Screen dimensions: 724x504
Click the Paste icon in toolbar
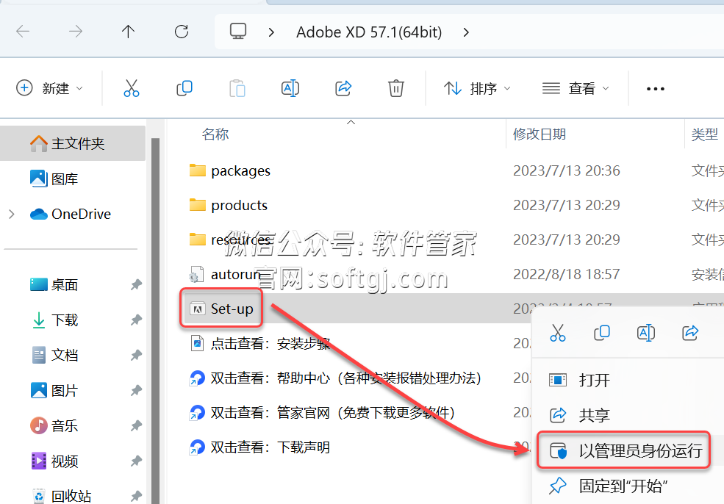pyautogui.click(x=237, y=87)
